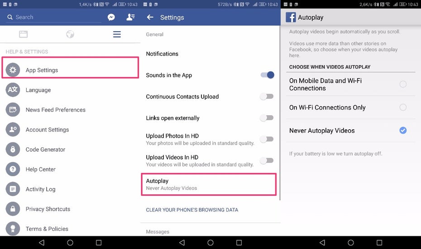Tap Android home button in left screen
The image size is (421, 249).
70,243
